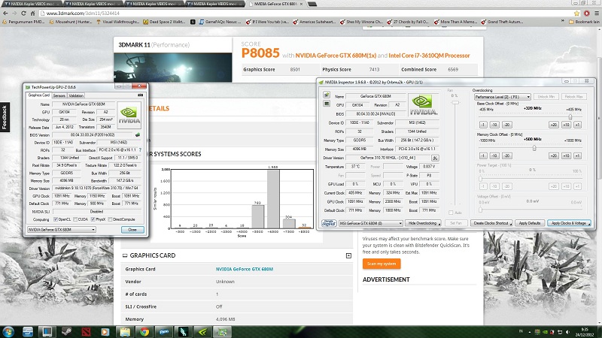Switch to Graphics Card tab in GPU-Z
Screen dimensions: 602x338
tap(39, 95)
